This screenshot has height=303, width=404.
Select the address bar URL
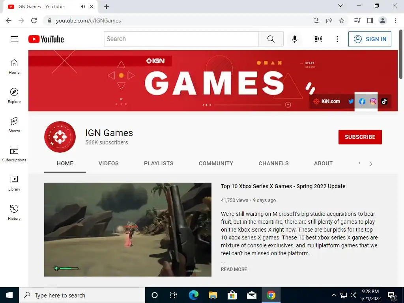(88, 21)
